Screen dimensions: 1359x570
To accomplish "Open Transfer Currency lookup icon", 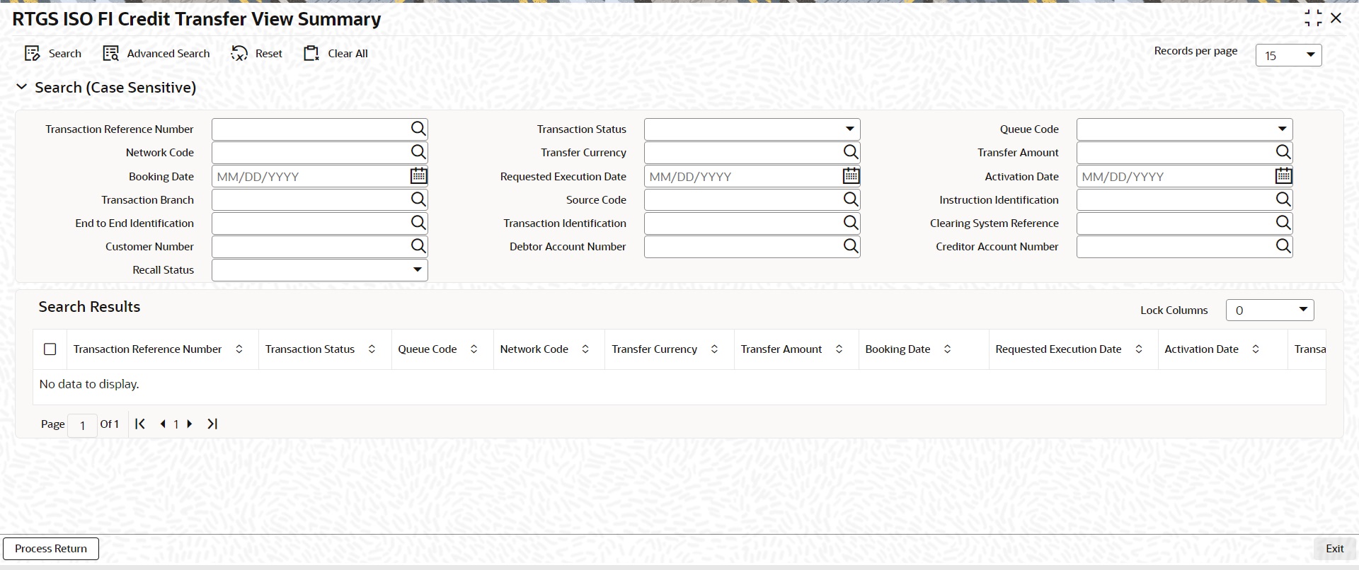I will tap(851, 152).
